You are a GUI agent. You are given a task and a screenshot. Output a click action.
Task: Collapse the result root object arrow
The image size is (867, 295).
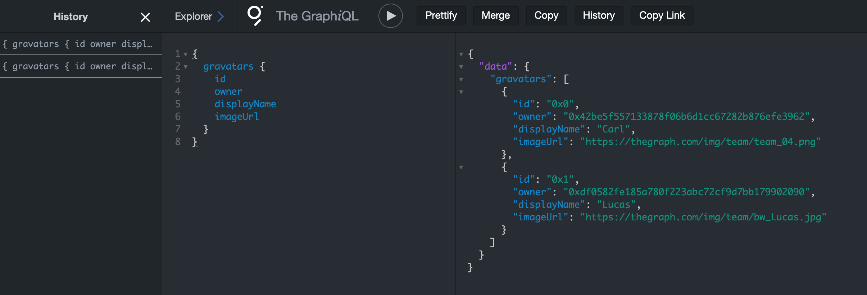tap(461, 55)
